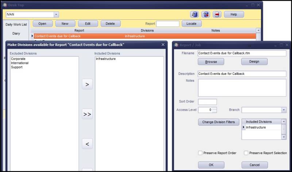Click the Report / Job window icon

click(176, 45)
